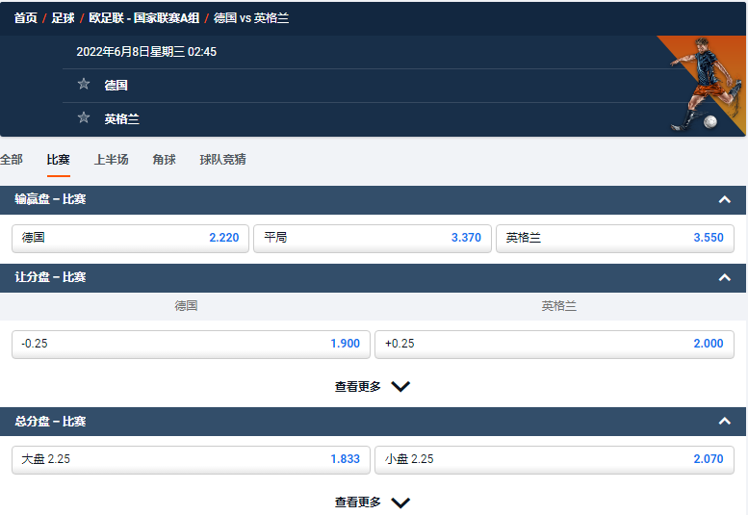Collapse the 让分盘 – 比赛 section
748x515 pixels.
pyautogui.click(x=724, y=277)
